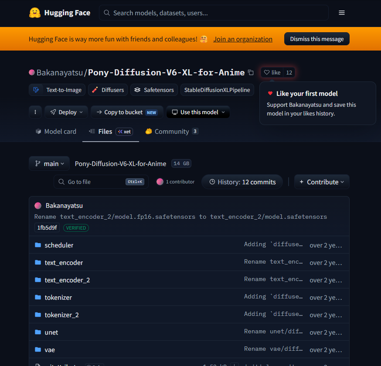Open vae folder name
This screenshot has width=381, height=366.
coord(50,350)
